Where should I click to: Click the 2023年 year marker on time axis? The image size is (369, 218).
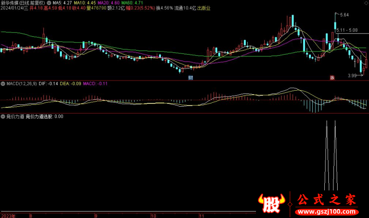click(8, 215)
